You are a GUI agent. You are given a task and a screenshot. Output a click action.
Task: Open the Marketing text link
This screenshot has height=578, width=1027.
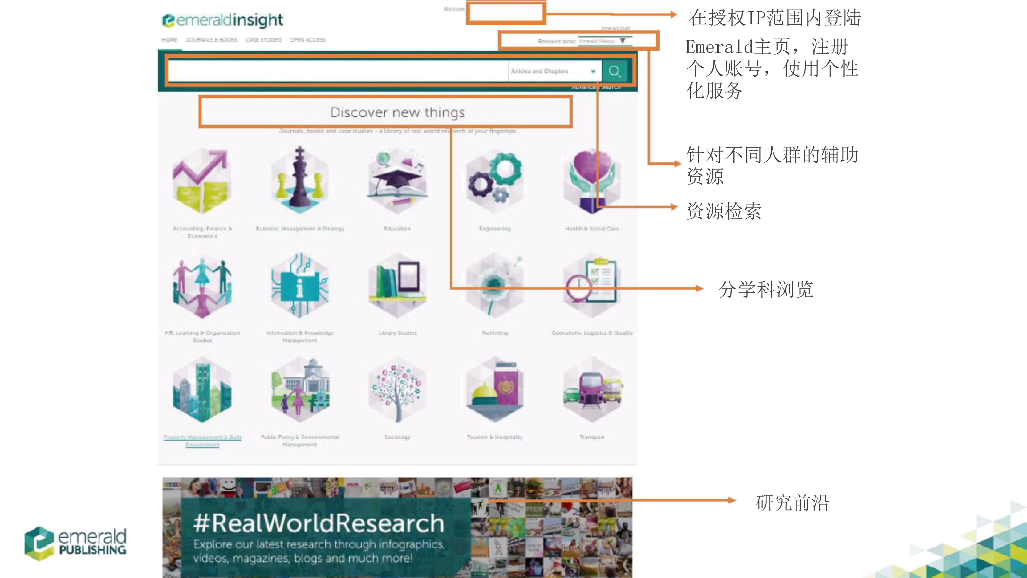(x=495, y=333)
